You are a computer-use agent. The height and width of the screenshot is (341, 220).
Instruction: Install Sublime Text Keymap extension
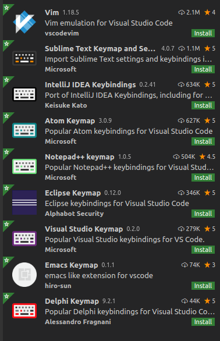[203, 69]
